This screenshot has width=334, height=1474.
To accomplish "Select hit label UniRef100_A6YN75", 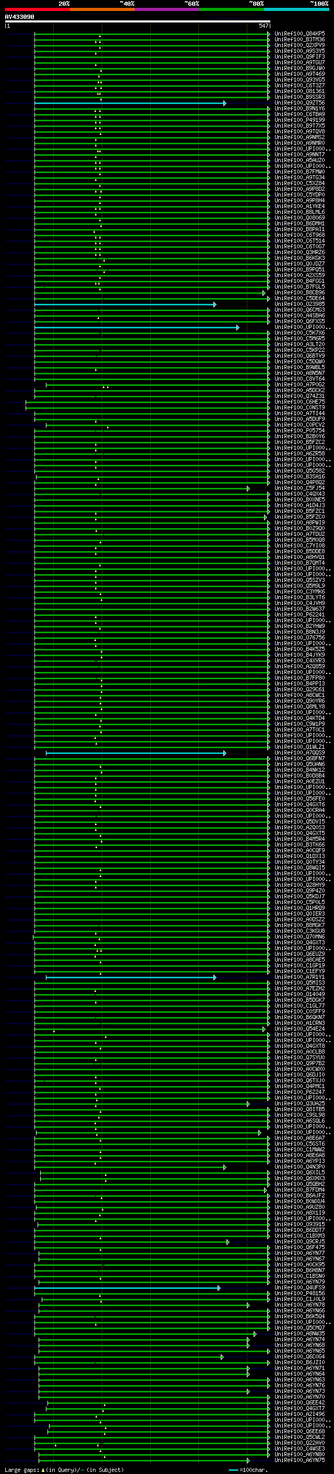I will click(300, 1460).
